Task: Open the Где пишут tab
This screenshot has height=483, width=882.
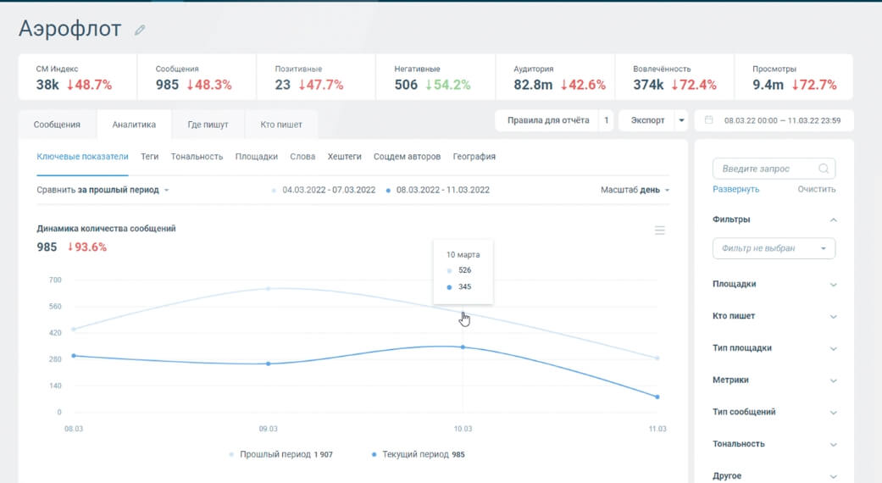Action: pos(208,125)
